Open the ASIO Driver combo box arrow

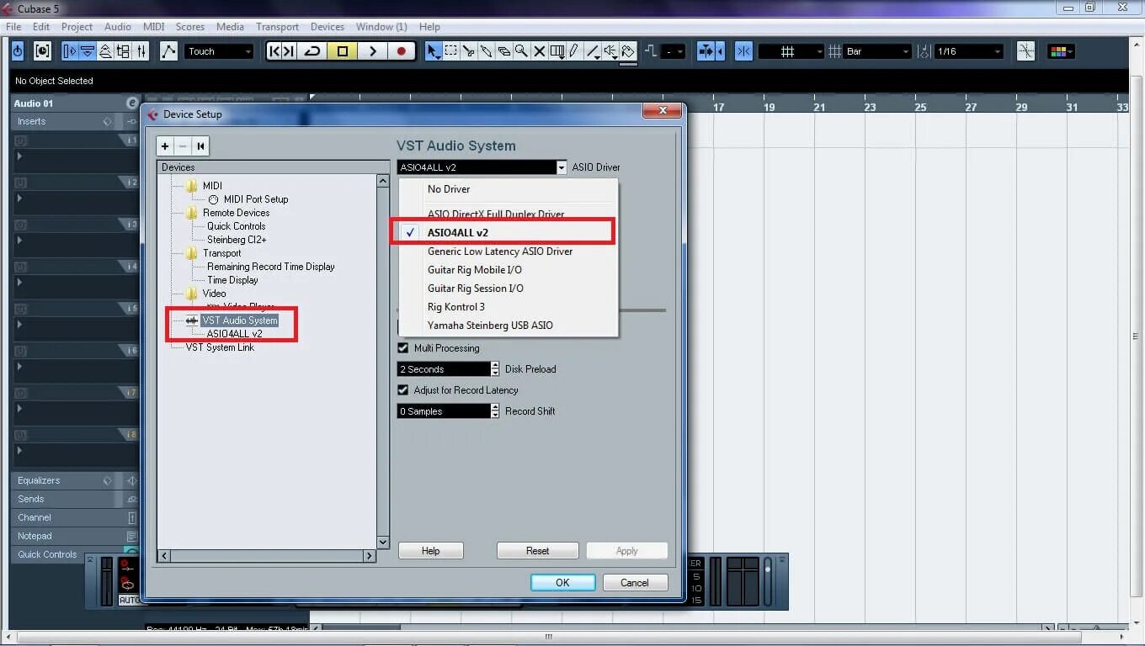562,167
